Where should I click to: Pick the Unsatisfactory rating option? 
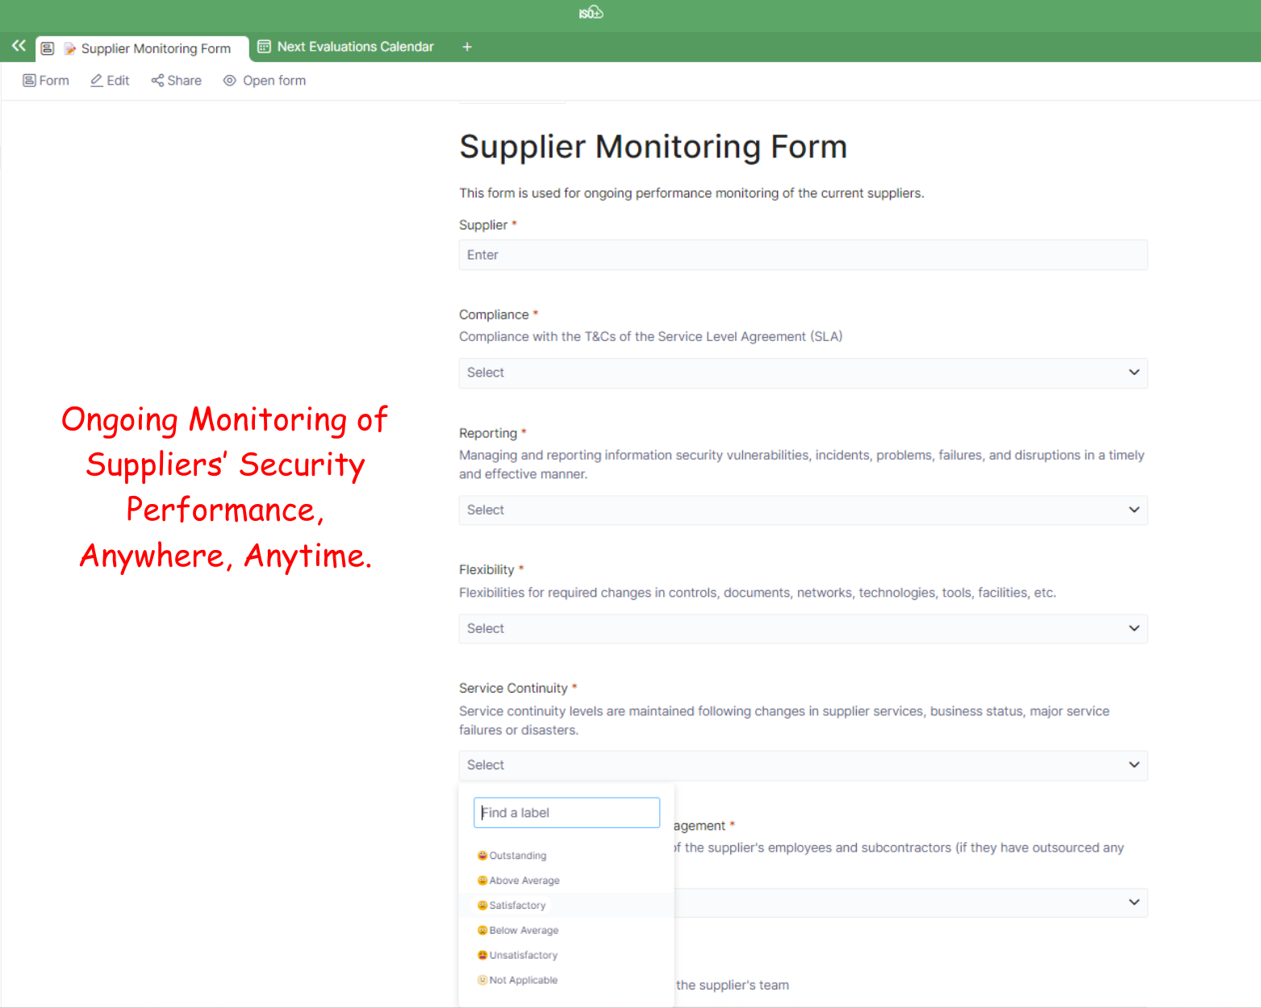523,956
